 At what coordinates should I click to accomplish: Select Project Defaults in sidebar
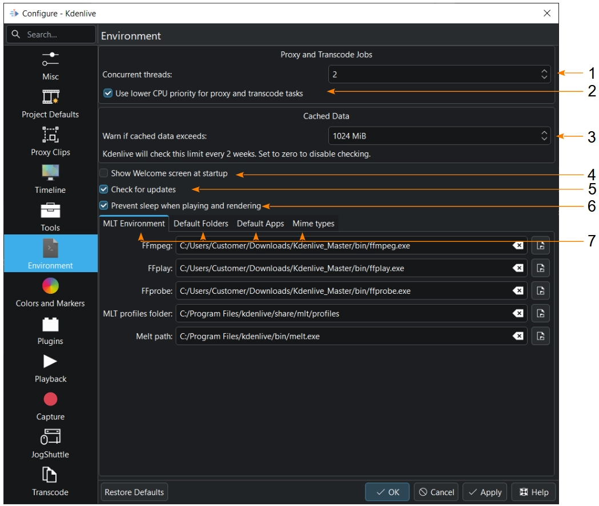point(50,103)
